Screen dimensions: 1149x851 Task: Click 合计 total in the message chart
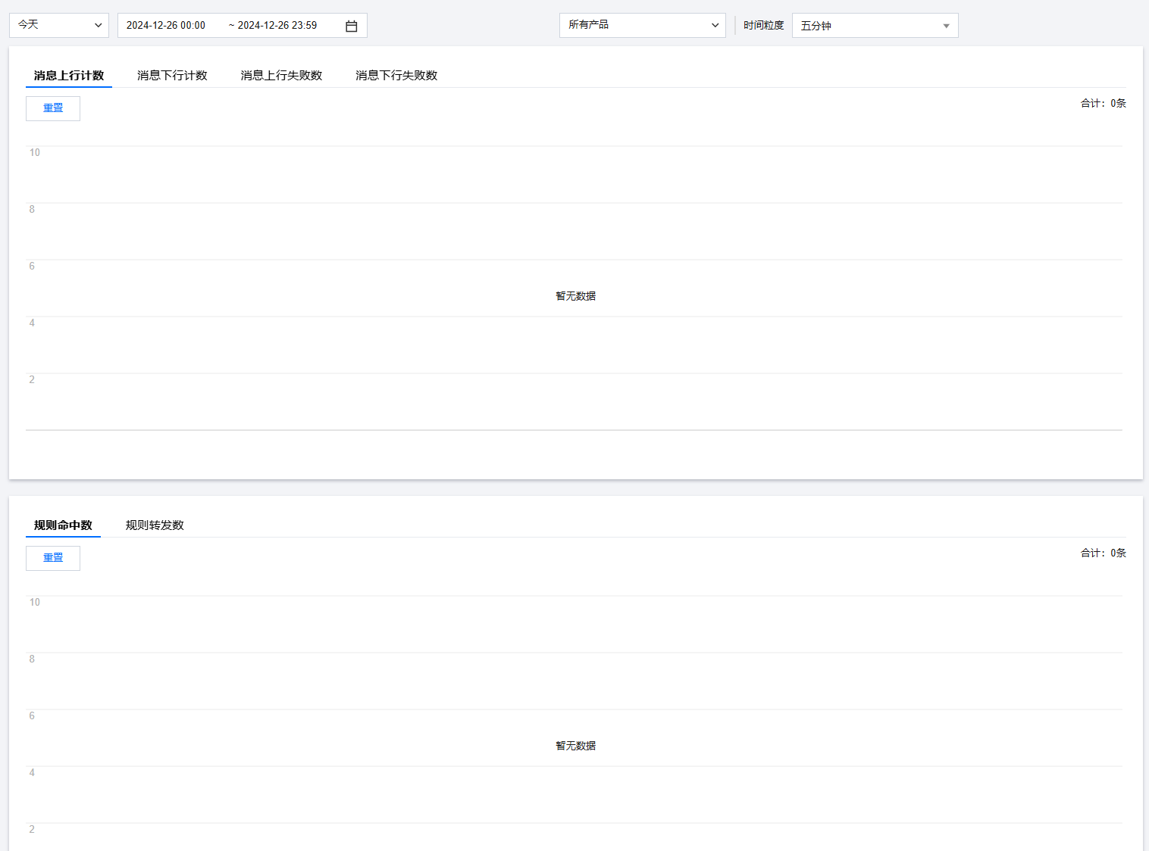1103,104
